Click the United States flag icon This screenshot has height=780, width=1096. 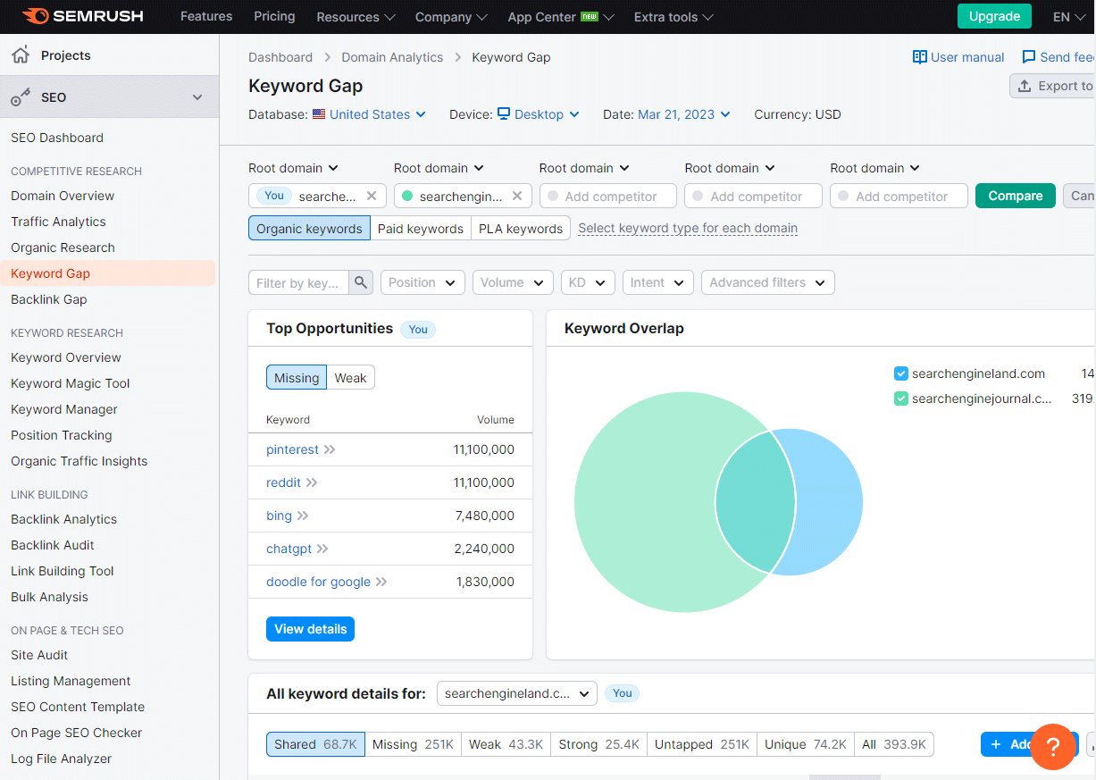point(319,114)
